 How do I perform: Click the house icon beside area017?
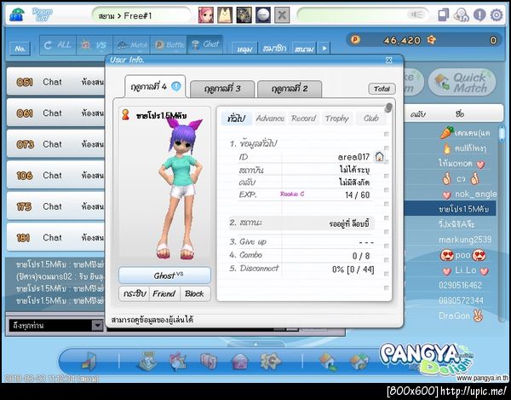(x=379, y=157)
